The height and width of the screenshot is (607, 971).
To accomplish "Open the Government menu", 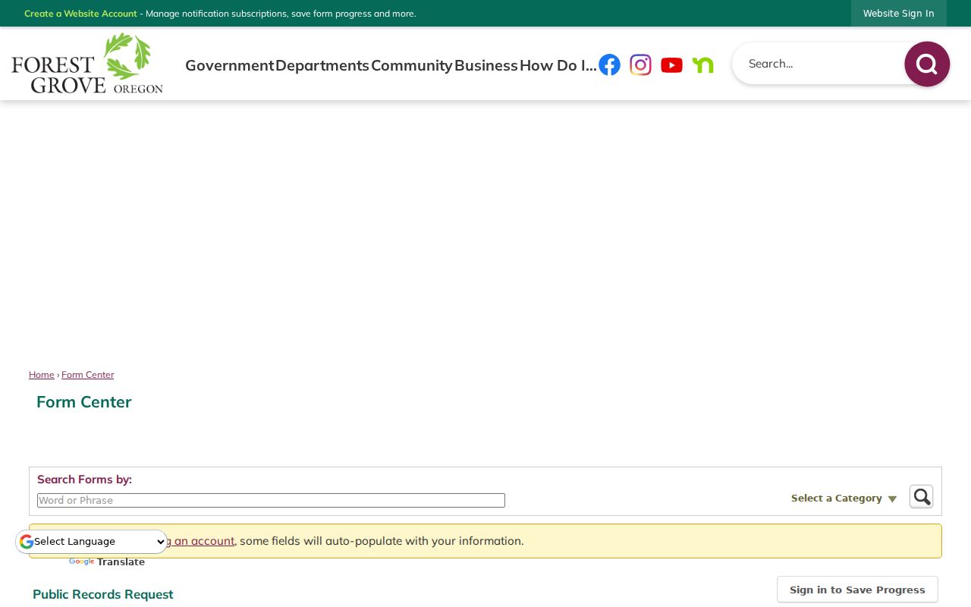I will [x=229, y=65].
